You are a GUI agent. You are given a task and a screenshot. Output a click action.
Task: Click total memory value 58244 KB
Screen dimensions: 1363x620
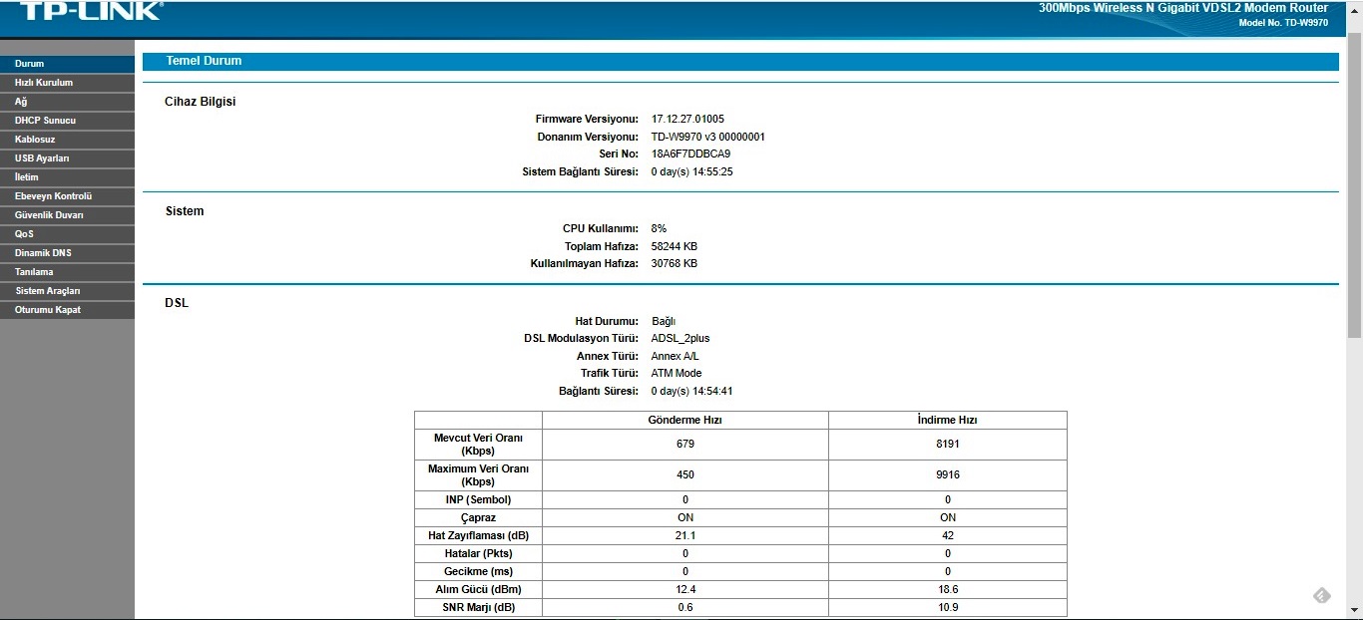coord(674,246)
